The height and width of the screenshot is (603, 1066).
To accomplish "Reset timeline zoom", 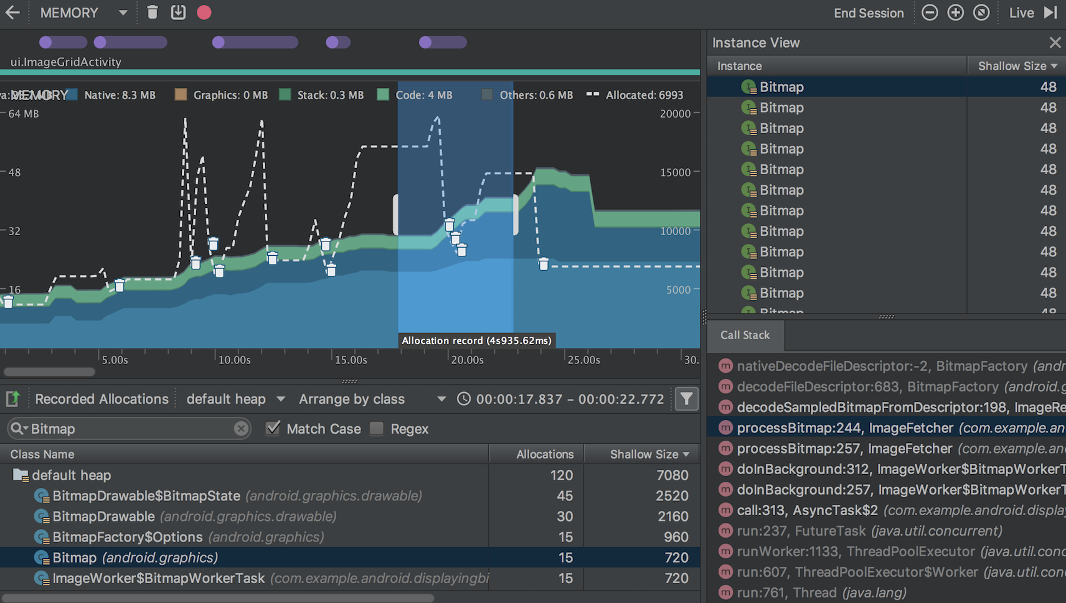I will pyautogui.click(x=981, y=12).
